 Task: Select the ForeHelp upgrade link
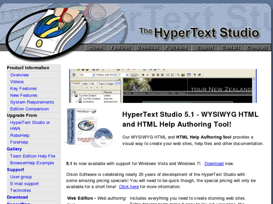(x=19, y=142)
